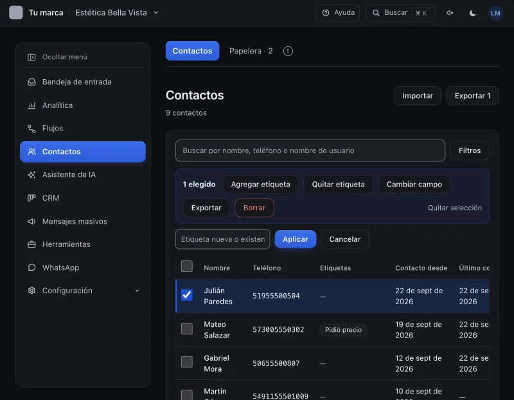The width and height of the screenshot is (514, 400).
Task: Click the brand logo square
Action: click(x=15, y=12)
